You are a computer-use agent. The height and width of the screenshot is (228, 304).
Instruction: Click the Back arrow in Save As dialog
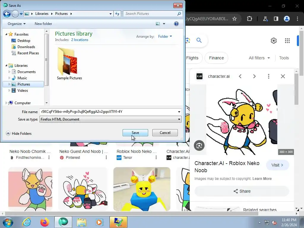[7, 14]
